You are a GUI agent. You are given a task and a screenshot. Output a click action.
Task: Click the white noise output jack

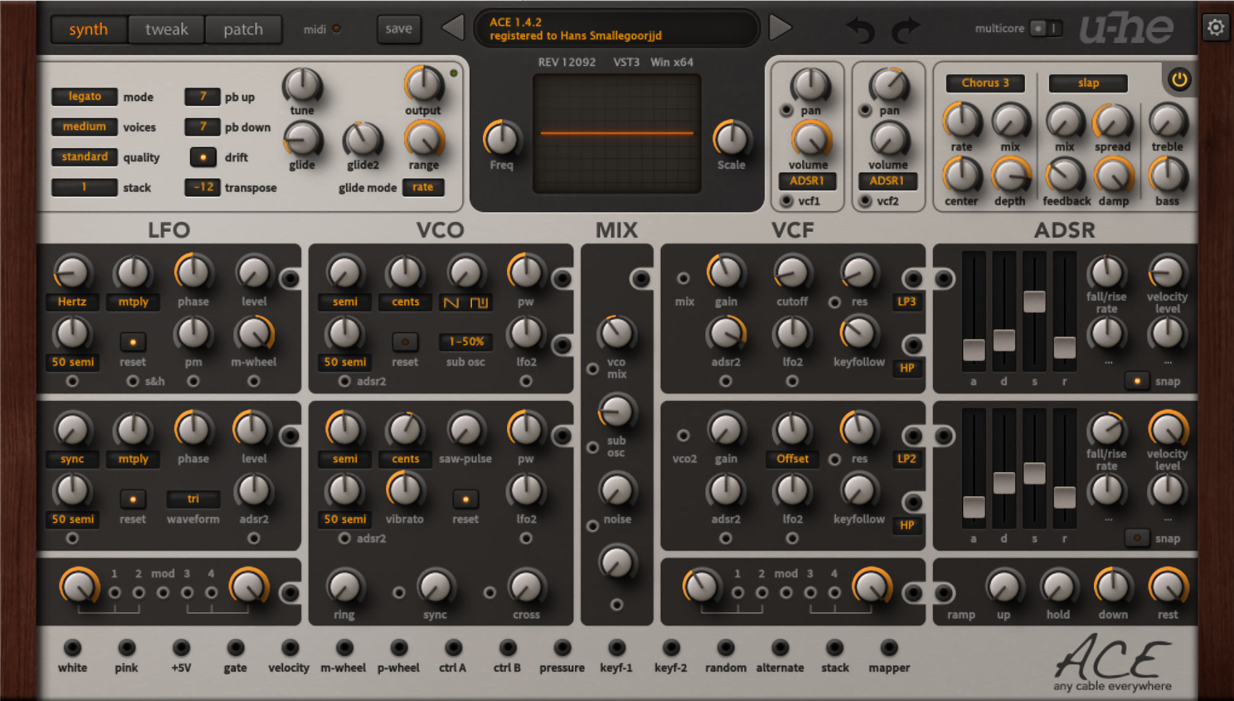73,647
